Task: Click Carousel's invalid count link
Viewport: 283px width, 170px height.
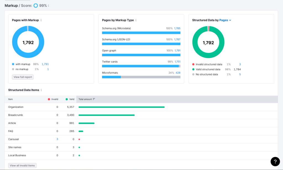Action: coord(57,139)
